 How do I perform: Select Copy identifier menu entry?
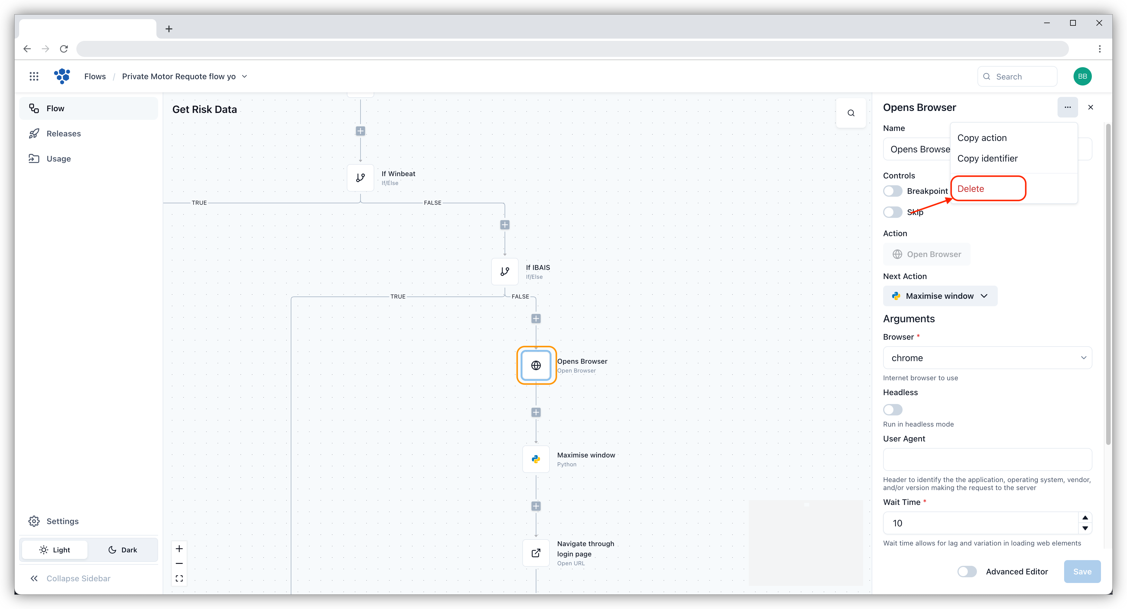[x=987, y=158]
